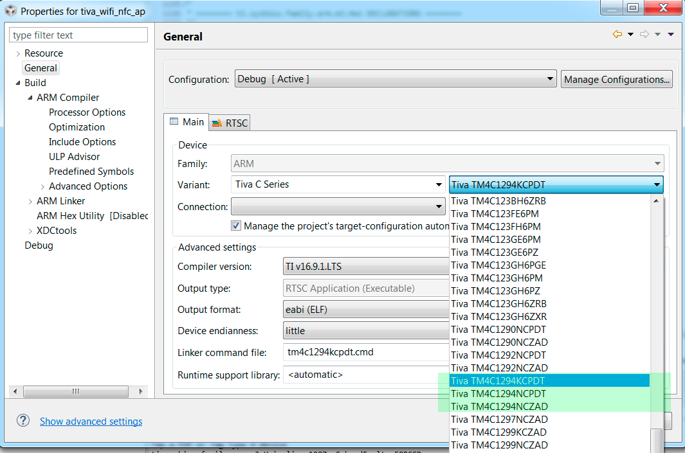Choose Tiva TM4C123GH6PM from device list
Screen dimensions: 685x453
click(x=549, y=278)
